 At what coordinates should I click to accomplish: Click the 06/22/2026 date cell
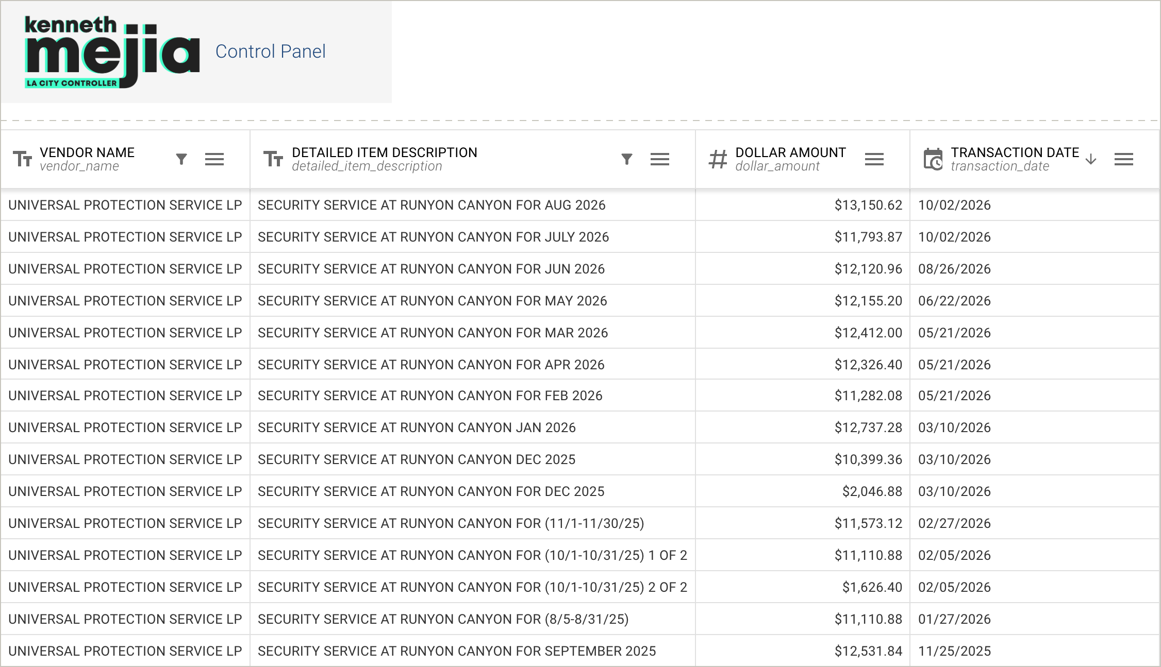1035,301
